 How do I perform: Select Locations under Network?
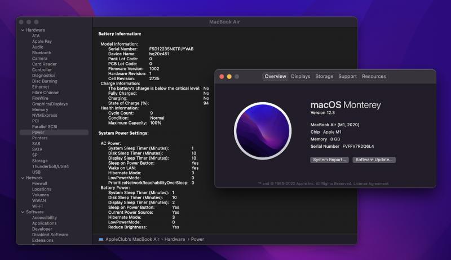pos(42,190)
